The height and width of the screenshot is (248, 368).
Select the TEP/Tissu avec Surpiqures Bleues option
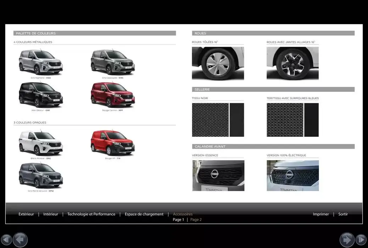point(292,119)
